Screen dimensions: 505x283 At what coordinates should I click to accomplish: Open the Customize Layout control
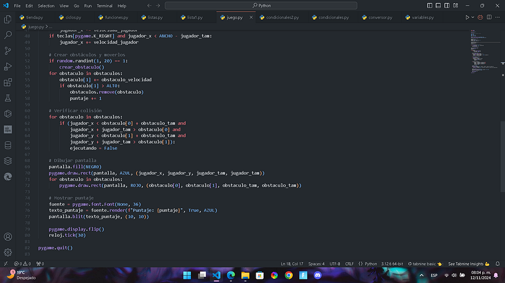(455, 6)
